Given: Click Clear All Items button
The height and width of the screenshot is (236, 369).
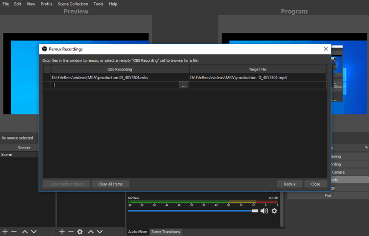Looking at the screenshot, I should coord(110,184).
